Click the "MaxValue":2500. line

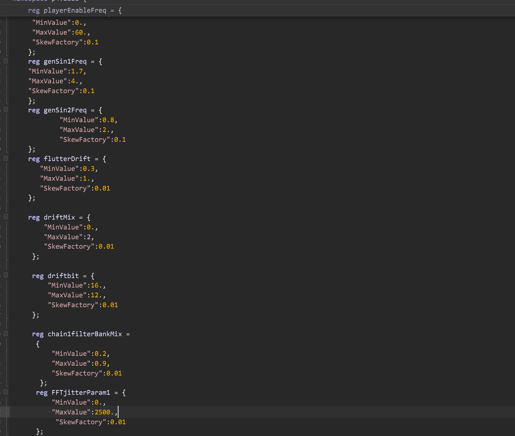pyautogui.click(x=85, y=412)
